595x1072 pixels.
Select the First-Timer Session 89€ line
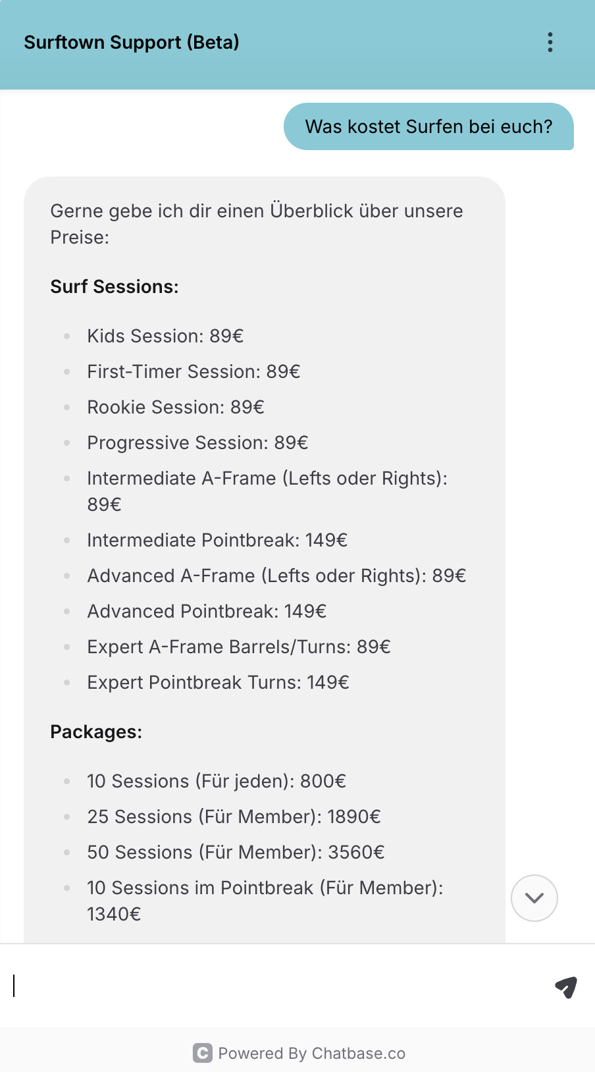(x=194, y=371)
